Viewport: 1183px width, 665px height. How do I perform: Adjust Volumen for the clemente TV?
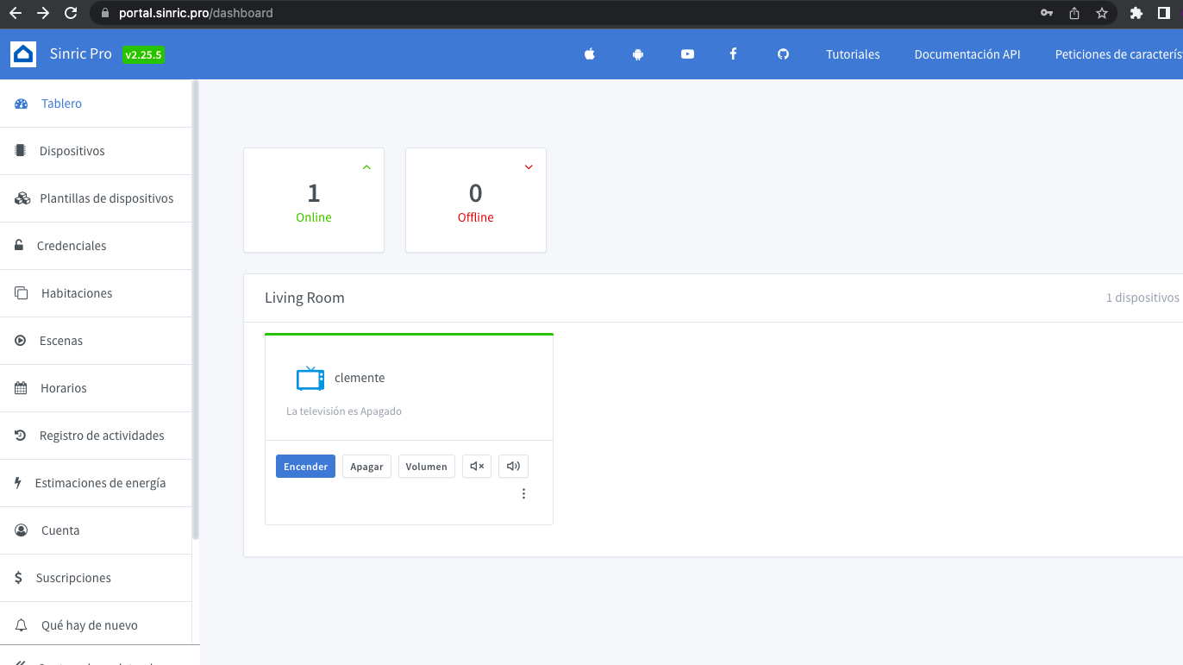pyautogui.click(x=426, y=467)
